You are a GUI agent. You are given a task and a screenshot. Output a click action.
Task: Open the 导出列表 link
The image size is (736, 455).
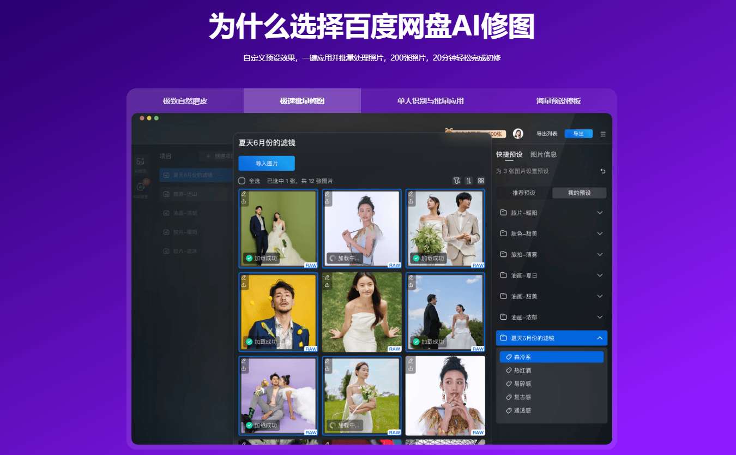coord(547,134)
